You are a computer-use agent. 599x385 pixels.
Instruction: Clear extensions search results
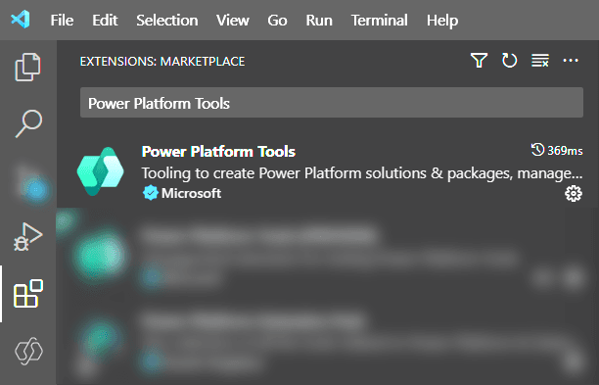[x=540, y=61]
